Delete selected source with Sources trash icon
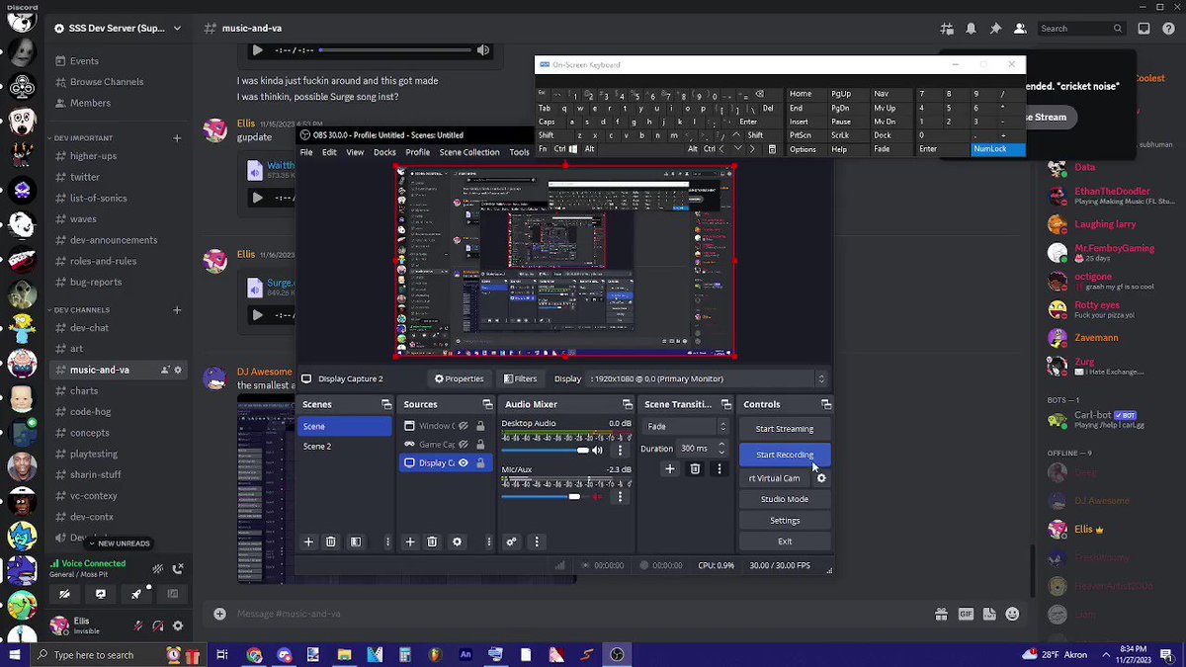Viewport: 1186px width, 667px height. pos(432,542)
